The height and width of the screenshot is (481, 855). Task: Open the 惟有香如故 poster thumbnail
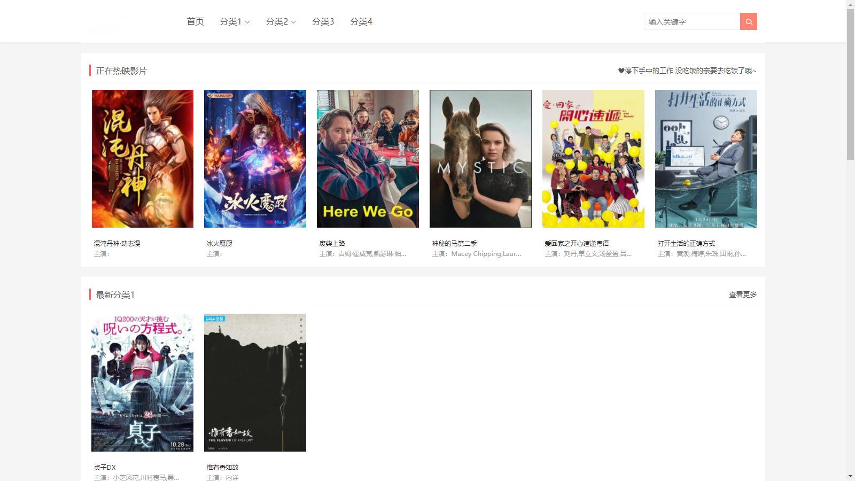255,383
